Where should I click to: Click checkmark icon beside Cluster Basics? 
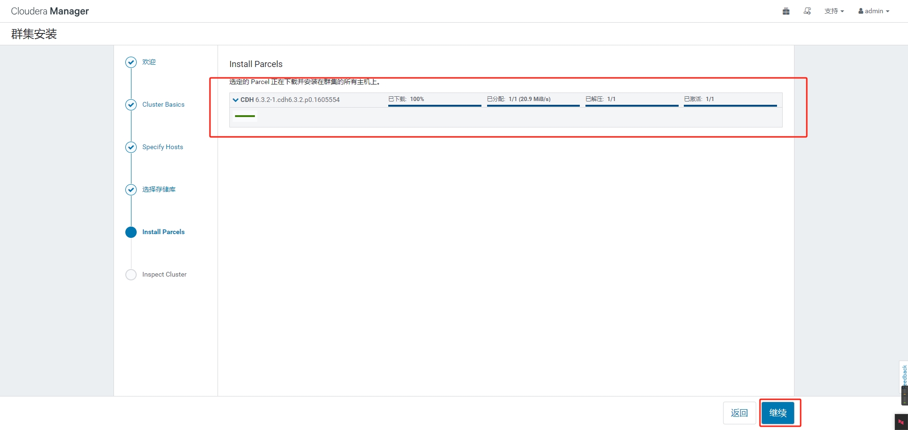pyautogui.click(x=131, y=105)
